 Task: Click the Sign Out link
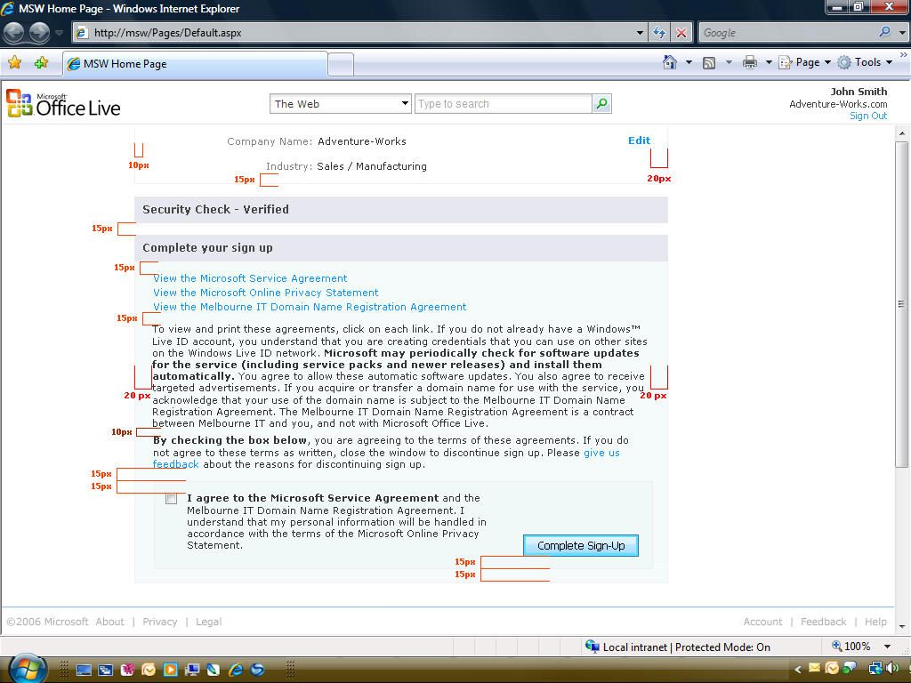(868, 116)
